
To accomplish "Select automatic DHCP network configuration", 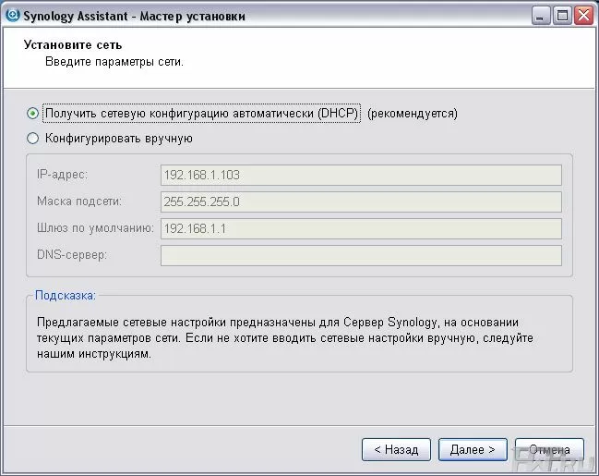I will pos(33,114).
